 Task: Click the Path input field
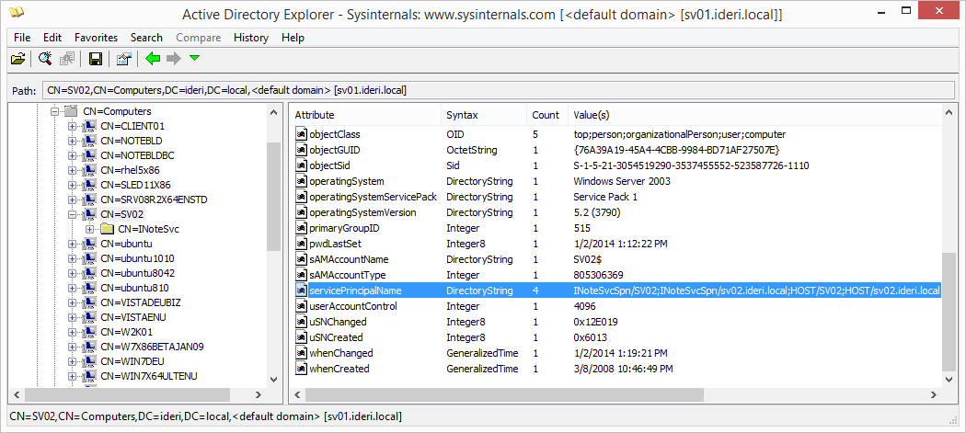click(499, 90)
